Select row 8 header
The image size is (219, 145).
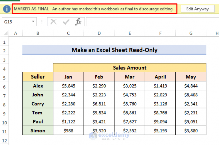(x=4, y=105)
